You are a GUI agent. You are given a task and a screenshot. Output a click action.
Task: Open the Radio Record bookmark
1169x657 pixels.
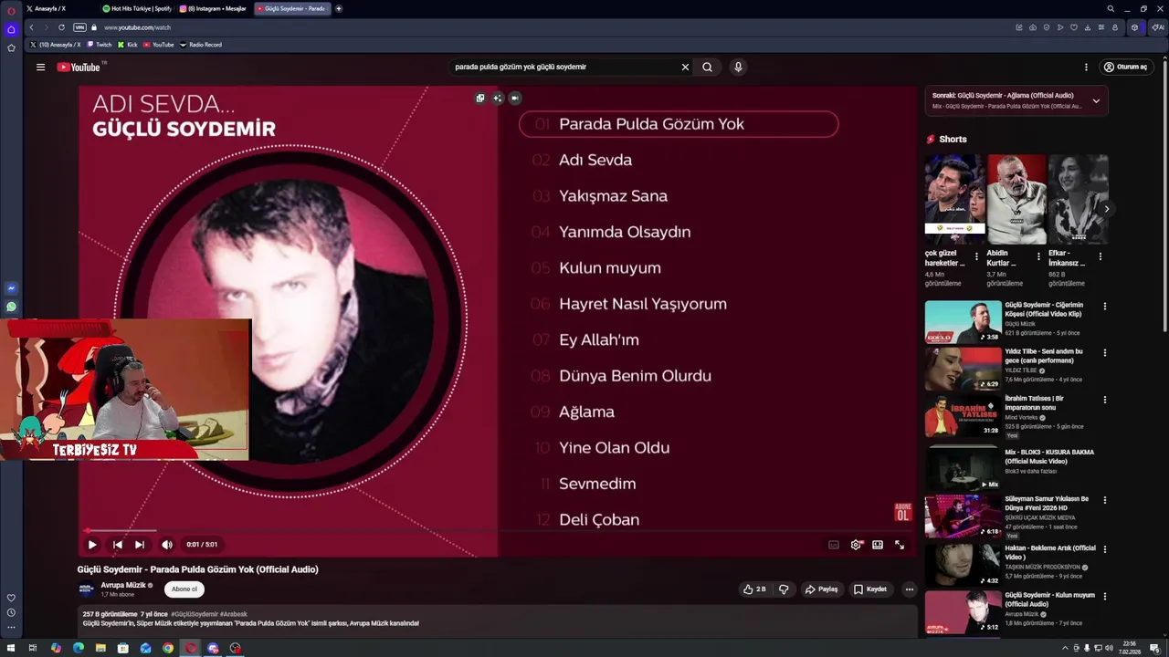pos(201,45)
